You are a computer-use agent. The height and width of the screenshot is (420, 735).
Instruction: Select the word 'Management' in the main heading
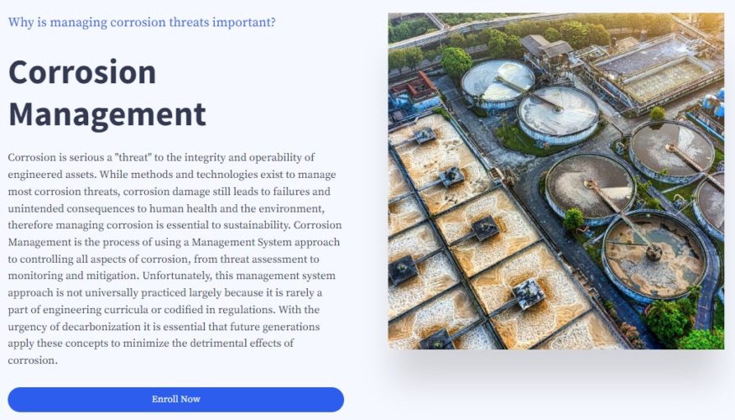pyautogui.click(x=107, y=114)
